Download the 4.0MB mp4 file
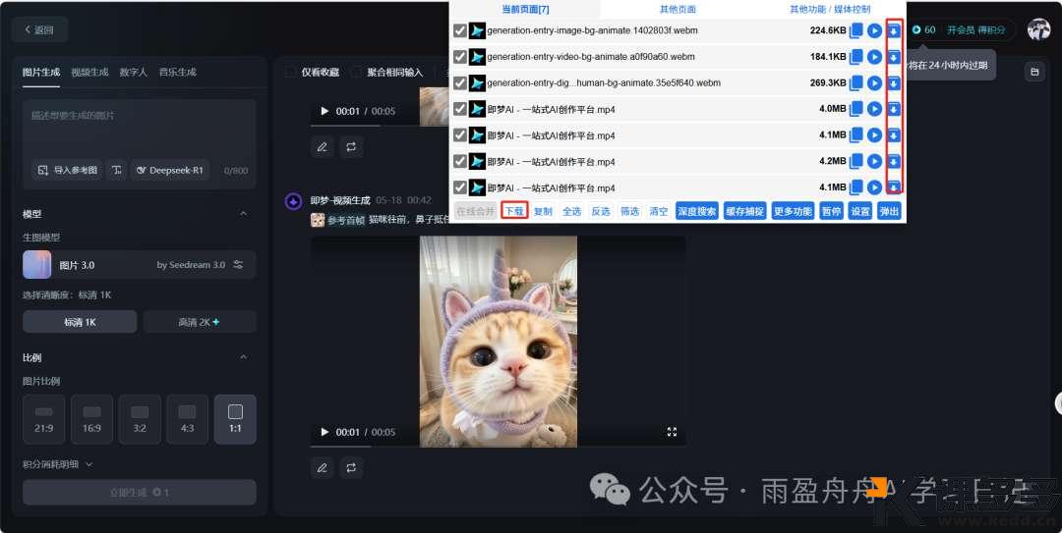The height and width of the screenshot is (533, 1062). [893, 109]
